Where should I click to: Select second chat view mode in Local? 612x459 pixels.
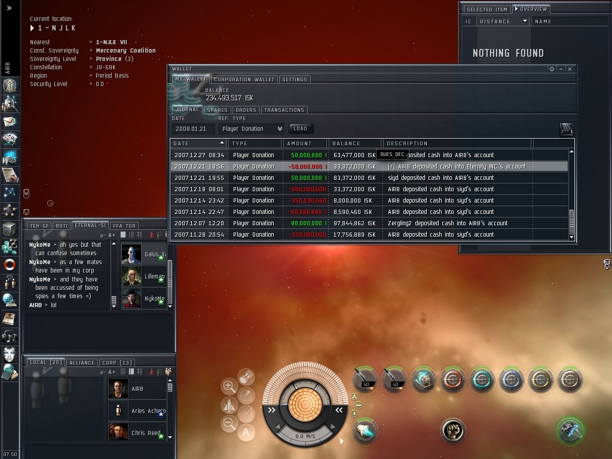[131, 372]
